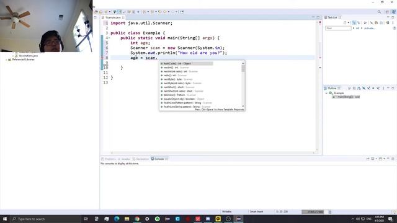Open Outline view menu icon
This screenshot has width=397, height=223.
pyautogui.click(x=383, y=88)
